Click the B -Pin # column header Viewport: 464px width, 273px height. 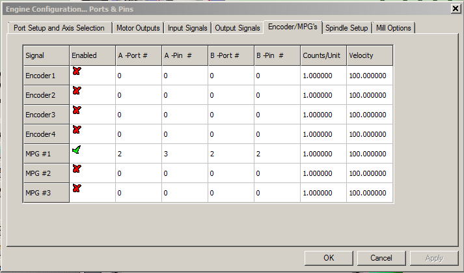[x=277, y=55]
